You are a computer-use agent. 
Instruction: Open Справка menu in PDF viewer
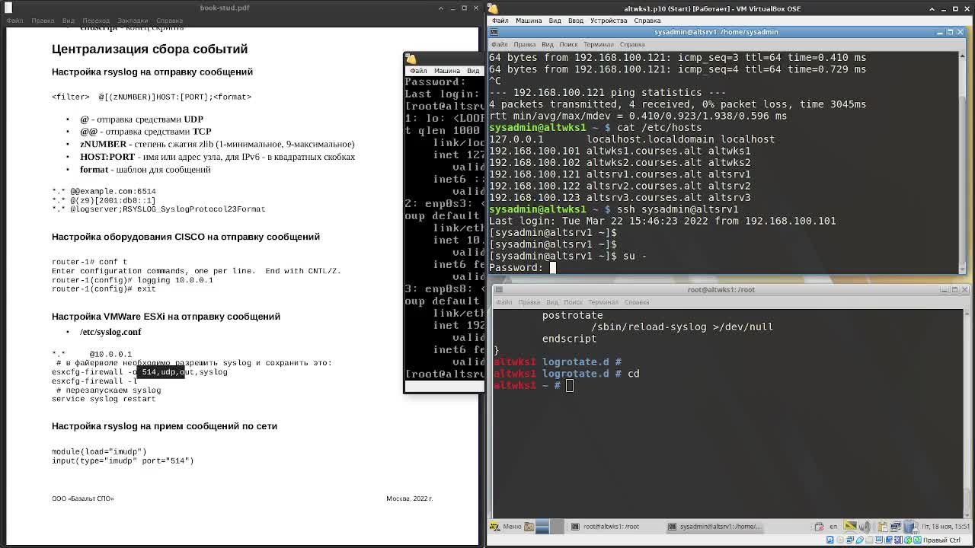(x=169, y=21)
